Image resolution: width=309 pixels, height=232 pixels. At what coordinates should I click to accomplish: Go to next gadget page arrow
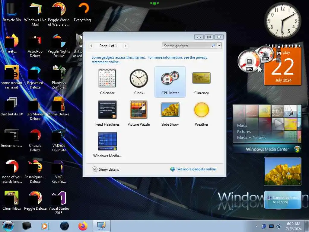click(x=126, y=46)
